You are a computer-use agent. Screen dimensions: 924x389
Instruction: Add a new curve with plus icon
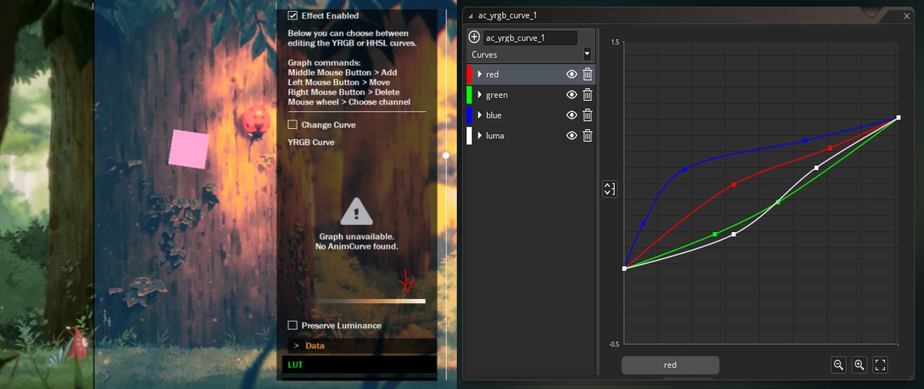click(x=474, y=37)
